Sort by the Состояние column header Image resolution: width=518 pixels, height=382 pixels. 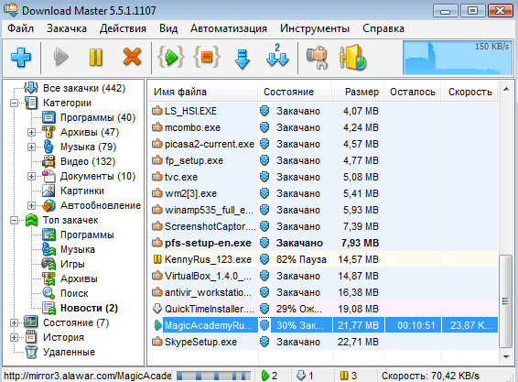coord(295,92)
